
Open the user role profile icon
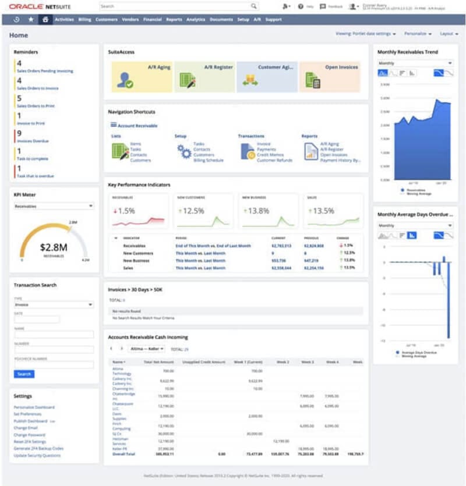tap(352, 6)
